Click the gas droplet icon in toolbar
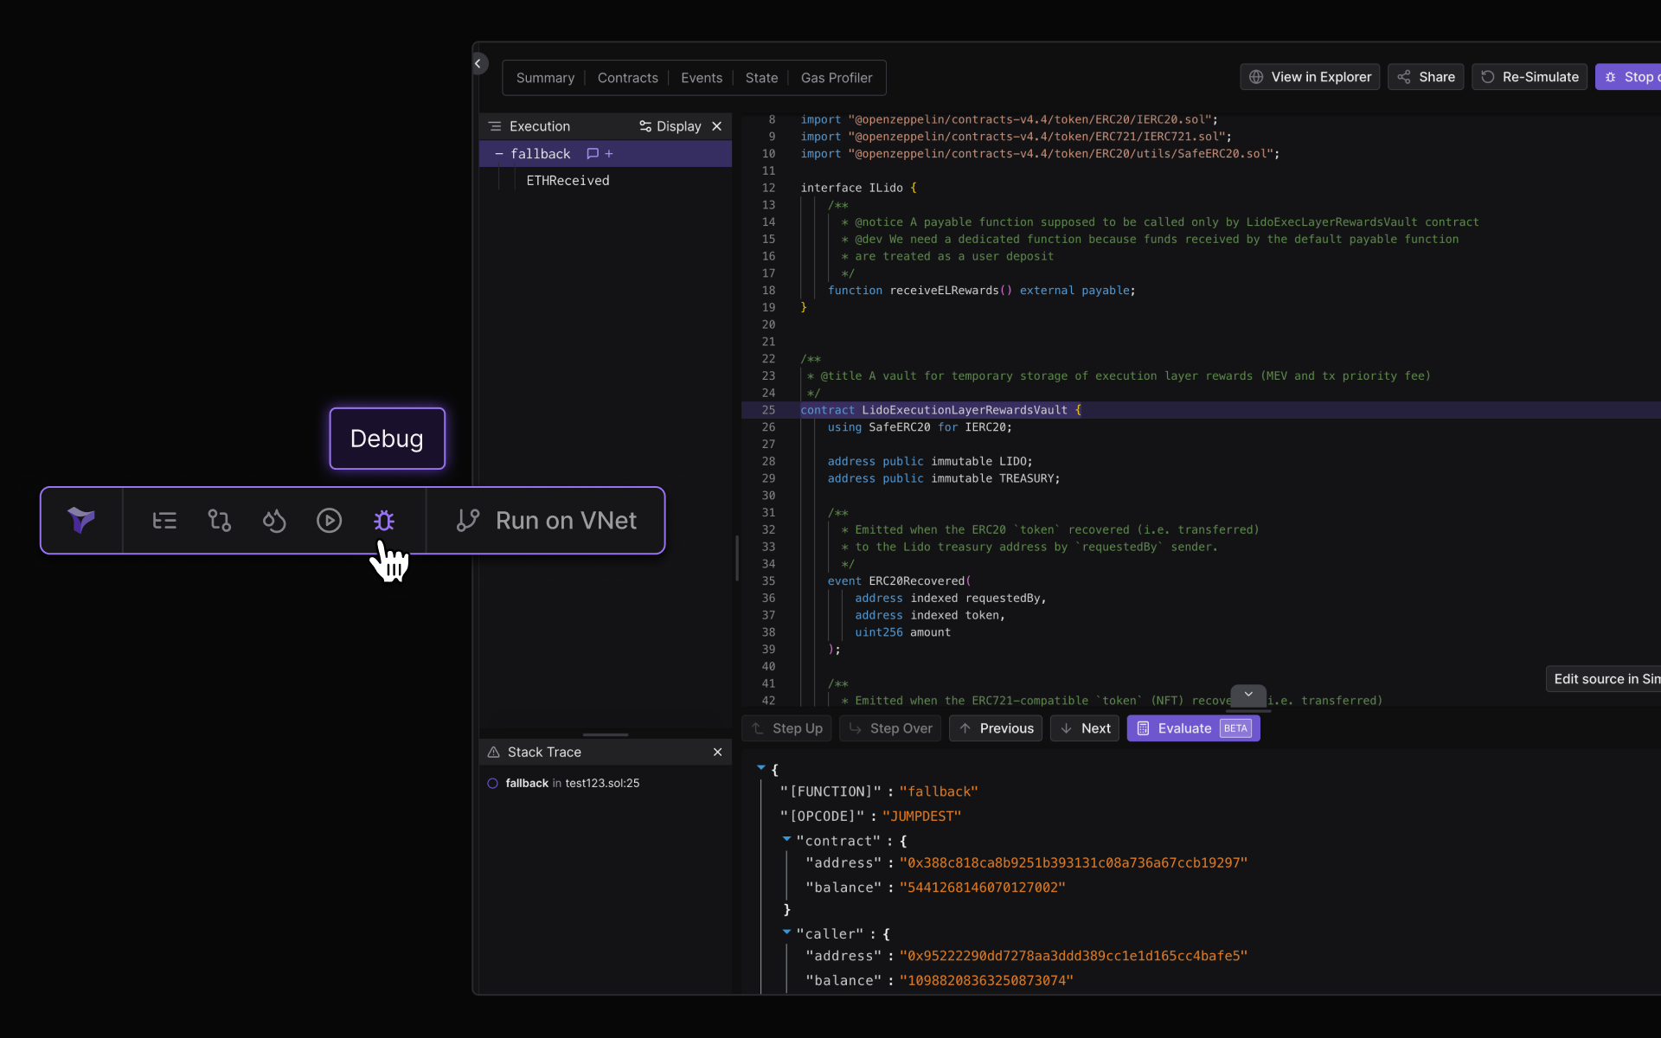Viewport: 1661px width, 1038px height. (274, 521)
